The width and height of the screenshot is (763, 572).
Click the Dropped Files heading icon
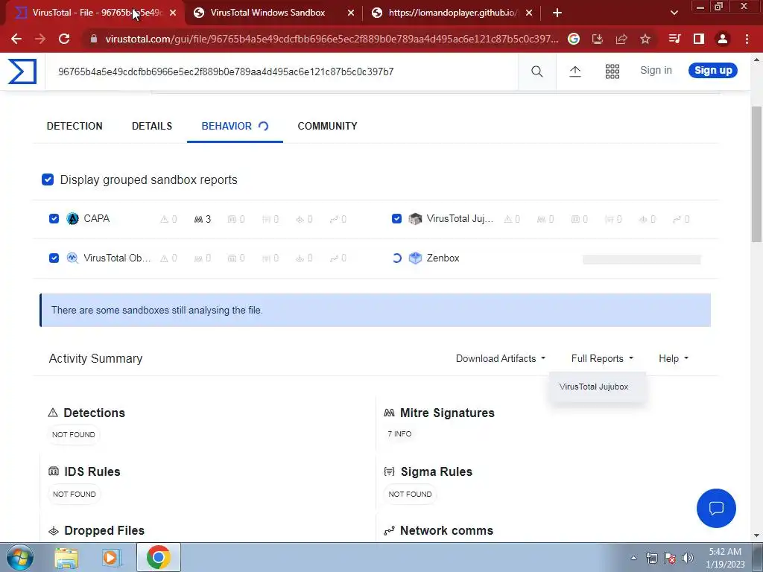pyautogui.click(x=54, y=530)
